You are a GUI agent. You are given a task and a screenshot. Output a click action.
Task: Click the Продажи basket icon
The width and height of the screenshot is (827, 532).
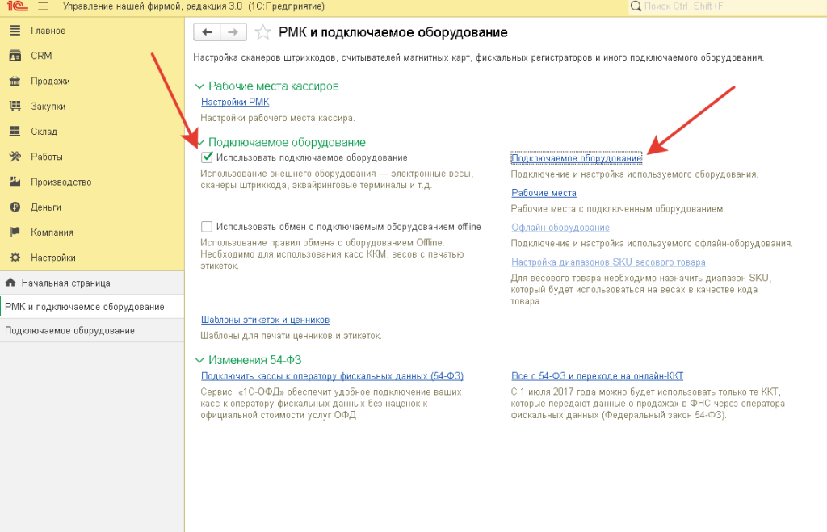pyautogui.click(x=15, y=82)
